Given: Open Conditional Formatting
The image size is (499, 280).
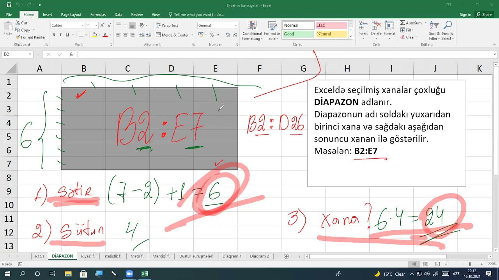Looking at the screenshot, I should pyautogui.click(x=252, y=31).
